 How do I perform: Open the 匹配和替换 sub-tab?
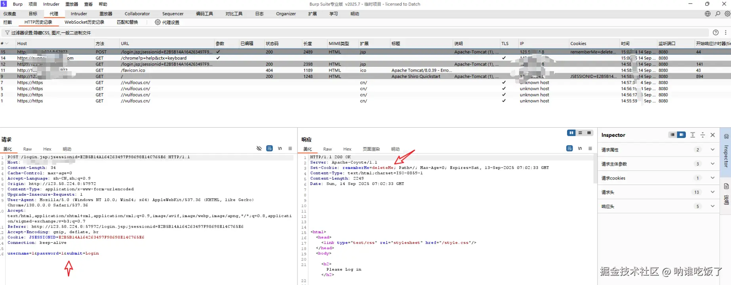coord(128,22)
